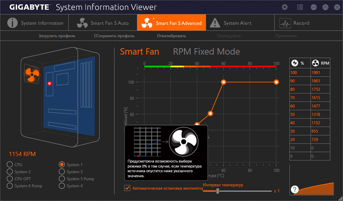Click Загрузить профиль to load a profile
Image resolution: width=343 pixels, height=201 pixels.
(57, 36)
